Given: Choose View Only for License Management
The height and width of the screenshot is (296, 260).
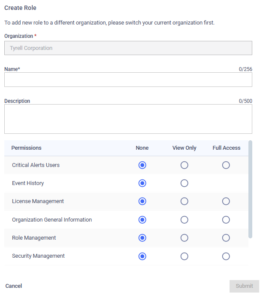Looking at the screenshot, I should [184, 201].
